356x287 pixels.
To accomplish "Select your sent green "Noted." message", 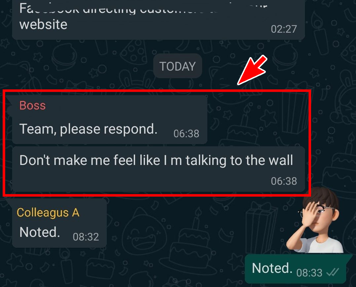I will coord(295,269).
